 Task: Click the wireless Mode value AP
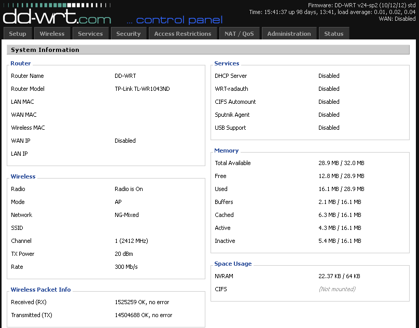(118, 202)
